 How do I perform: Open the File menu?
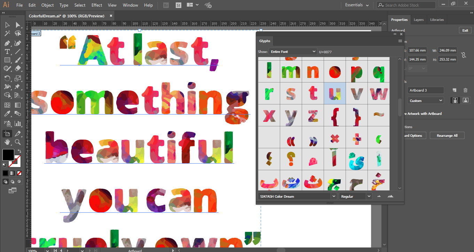[x=19, y=5]
